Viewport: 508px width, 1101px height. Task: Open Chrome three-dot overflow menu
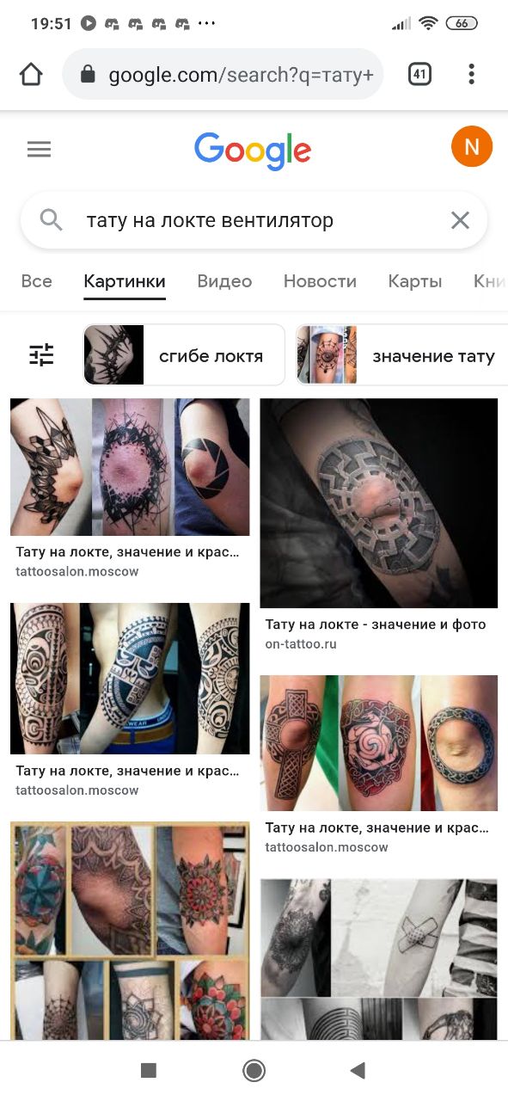tap(471, 74)
